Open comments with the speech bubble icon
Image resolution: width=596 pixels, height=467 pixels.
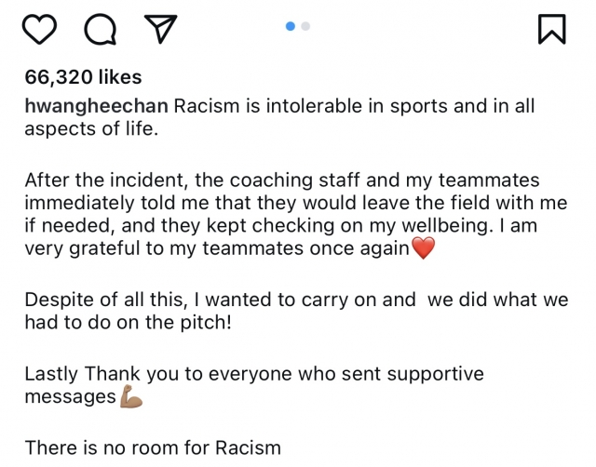(101, 29)
